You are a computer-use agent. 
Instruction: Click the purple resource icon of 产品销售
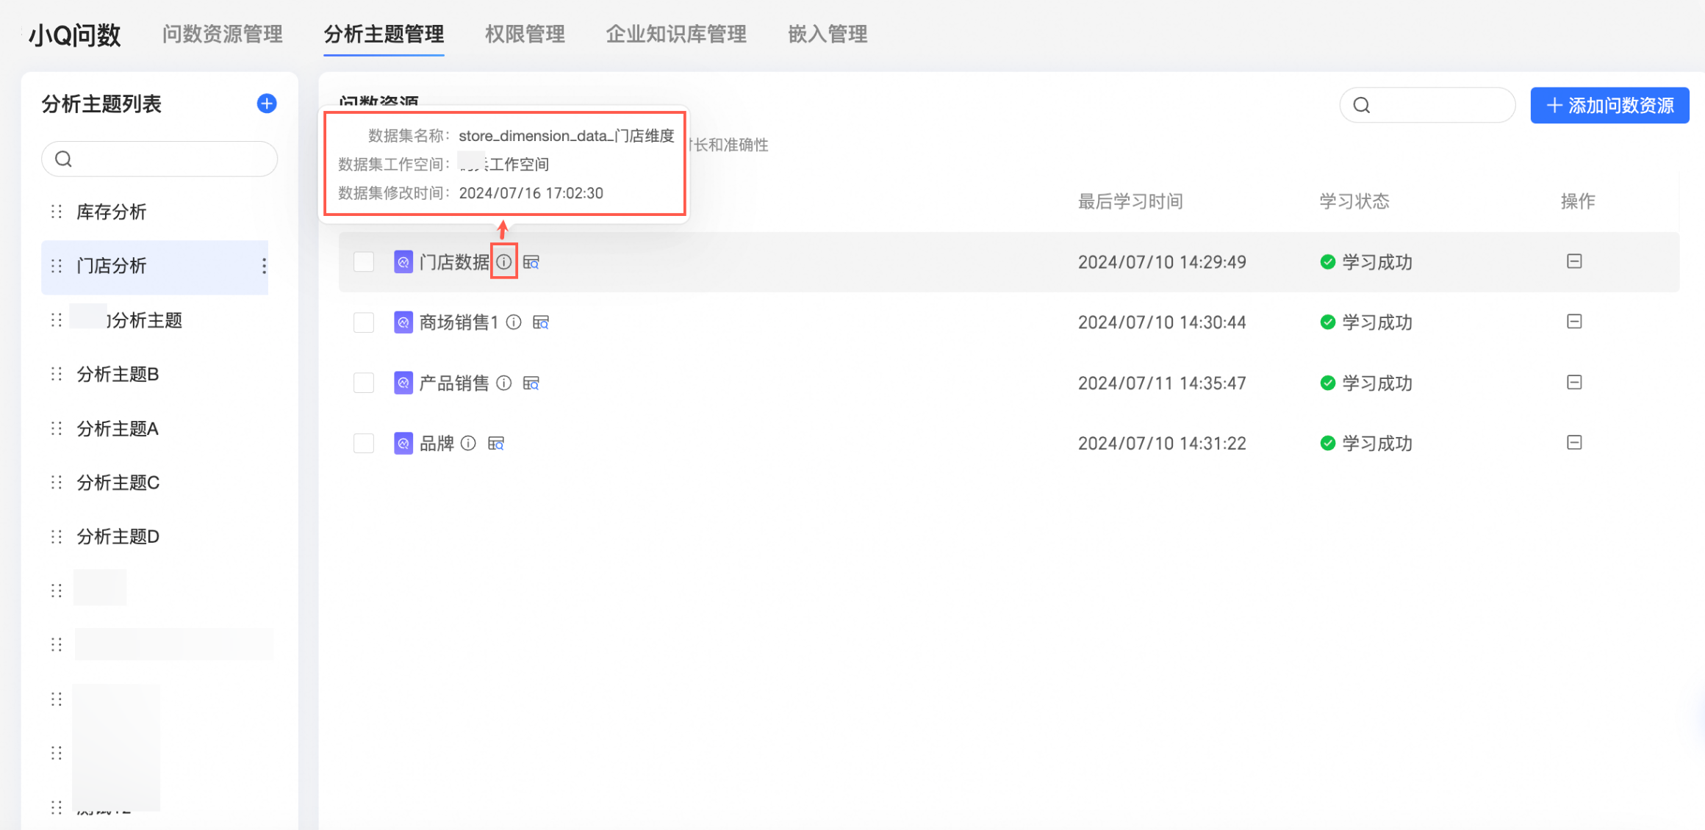403,383
